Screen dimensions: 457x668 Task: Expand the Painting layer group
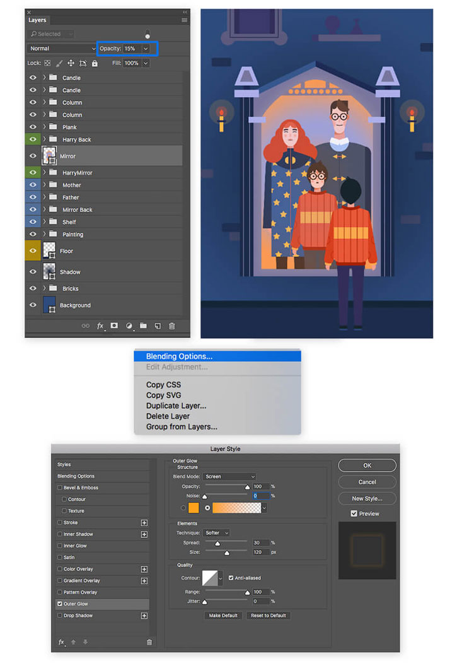[44, 234]
